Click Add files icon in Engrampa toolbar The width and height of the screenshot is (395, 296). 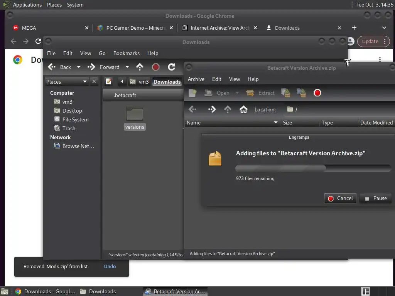(286, 93)
